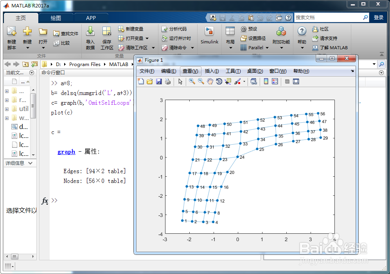Collapse the 详细信息 details panel

coord(31,163)
